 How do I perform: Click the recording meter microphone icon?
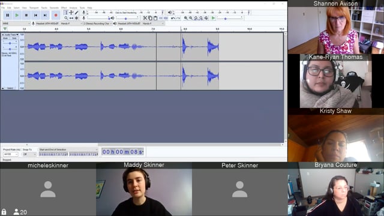pos(84,13)
